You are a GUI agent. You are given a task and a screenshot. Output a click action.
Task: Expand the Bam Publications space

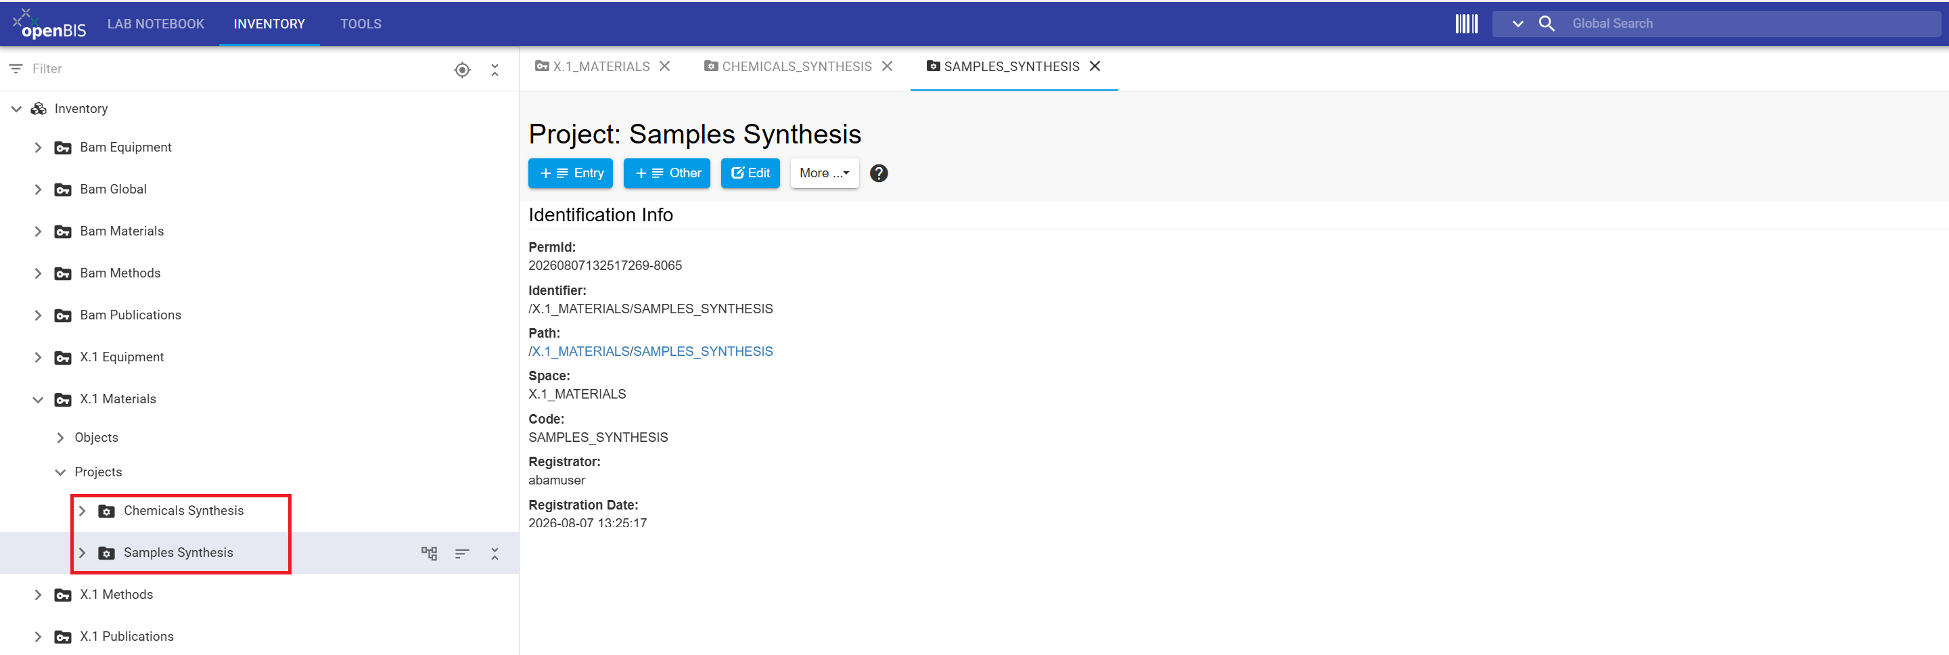pyautogui.click(x=38, y=315)
